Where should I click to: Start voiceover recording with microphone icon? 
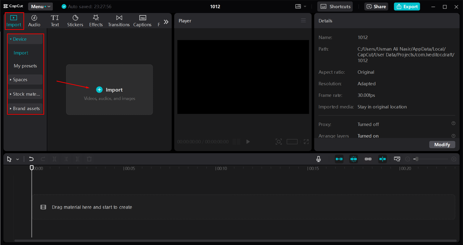(x=319, y=159)
